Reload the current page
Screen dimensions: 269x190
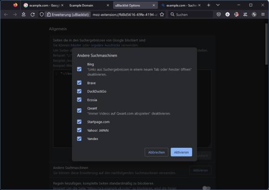click(32, 14)
